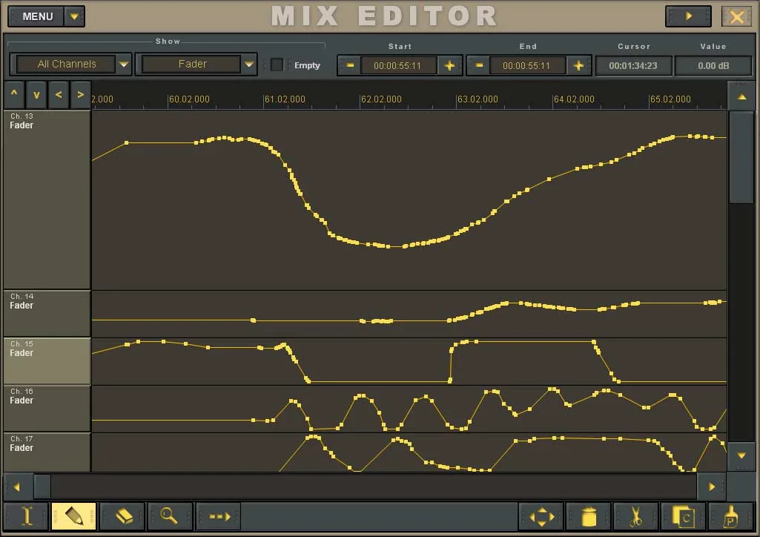The image size is (760, 537).
Task: Click the 64.02.000 timeline ruler mark
Action: (x=574, y=99)
